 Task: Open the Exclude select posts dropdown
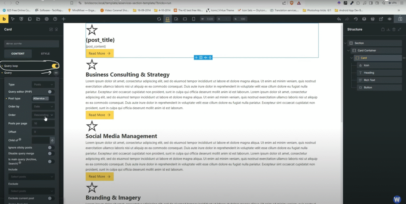[31, 191]
